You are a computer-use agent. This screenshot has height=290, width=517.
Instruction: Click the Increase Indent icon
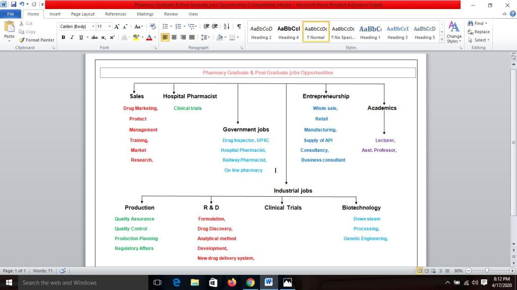[x=215, y=26]
